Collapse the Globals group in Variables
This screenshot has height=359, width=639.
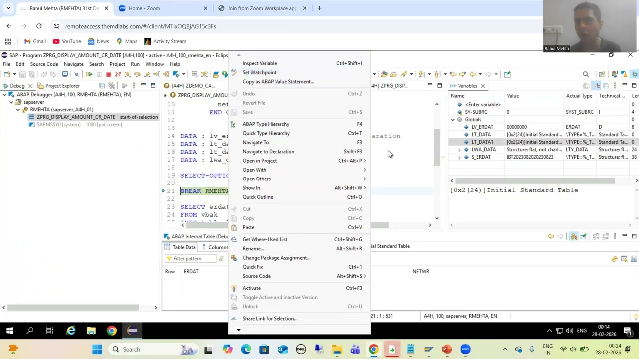point(453,120)
